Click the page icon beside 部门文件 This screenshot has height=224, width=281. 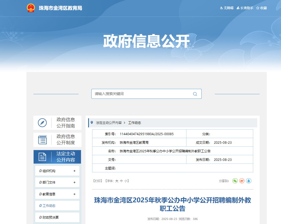click(x=41, y=182)
